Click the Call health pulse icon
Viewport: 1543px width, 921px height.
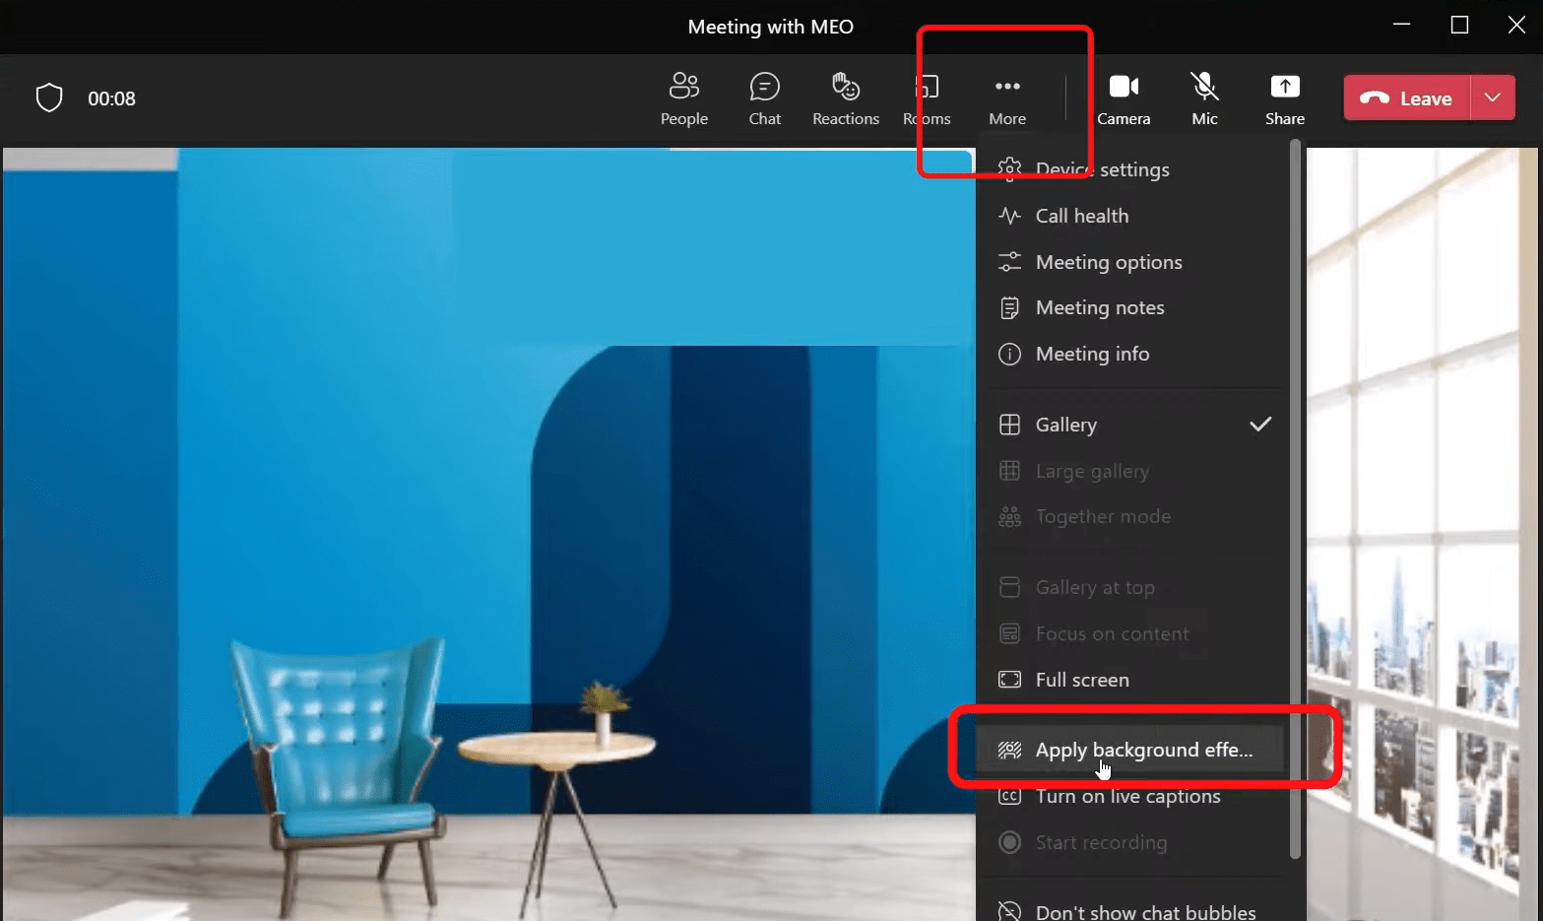[1009, 216]
